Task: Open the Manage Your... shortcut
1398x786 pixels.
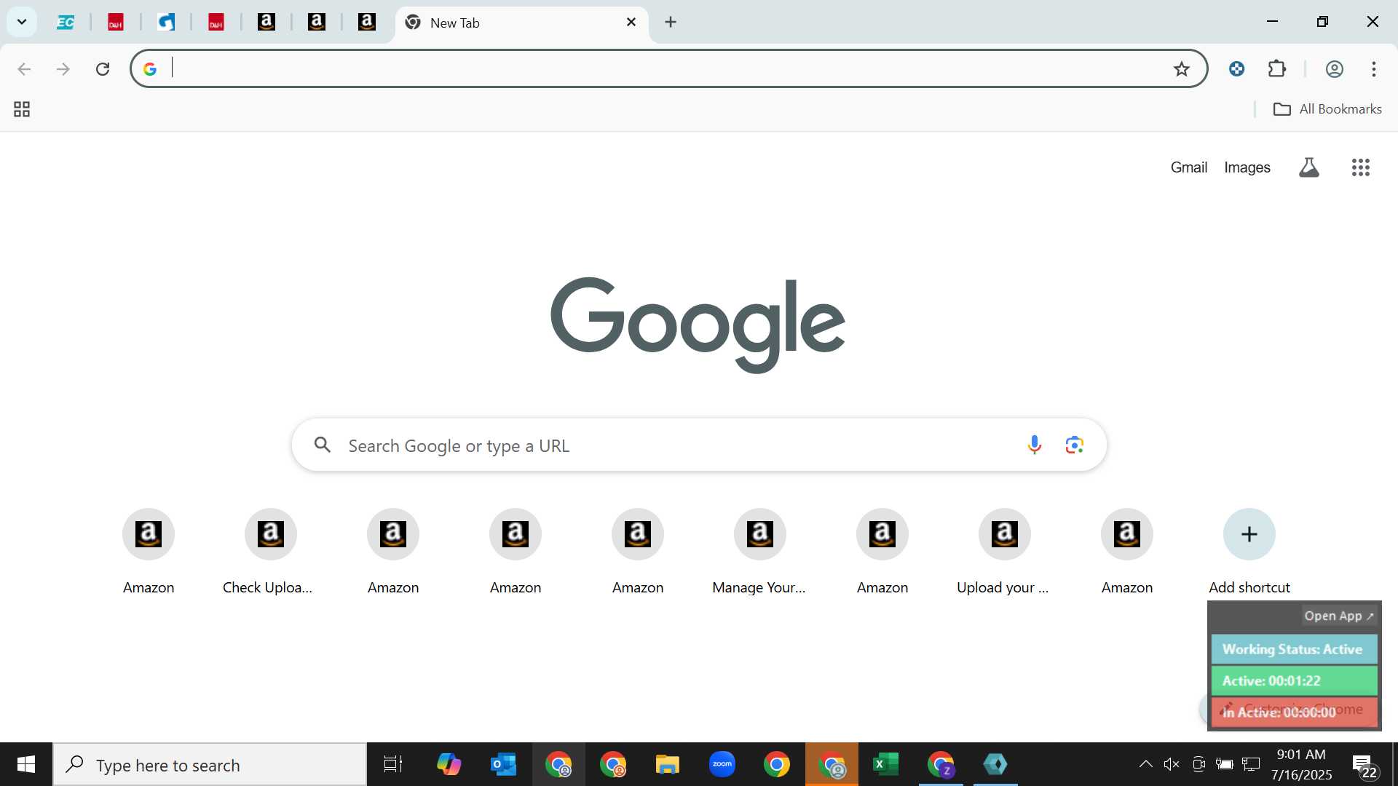Action: [x=759, y=552]
